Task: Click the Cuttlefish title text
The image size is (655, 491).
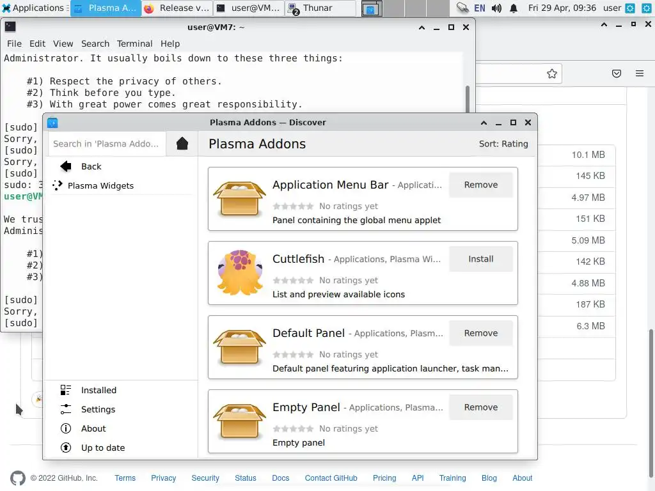Action: click(x=298, y=259)
